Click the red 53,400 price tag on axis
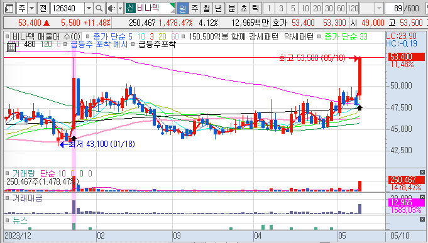Image resolution: width=428 pixels, height=243 pixels. pyautogui.click(x=407, y=57)
